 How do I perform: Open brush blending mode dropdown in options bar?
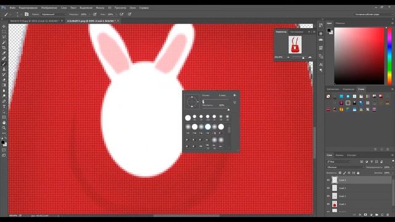(54, 14)
